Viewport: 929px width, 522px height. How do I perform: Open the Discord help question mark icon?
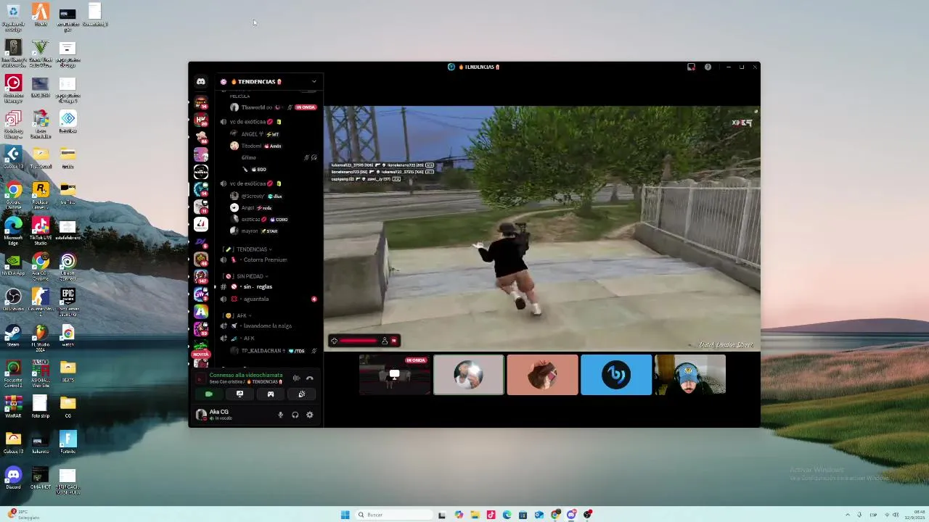point(708,67)
